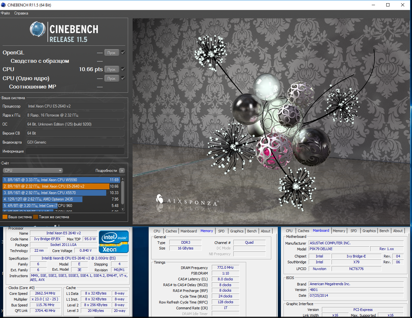Open SPD tab in Mainboard CPU-Z window
412x318 pixels.
[354, 231]
